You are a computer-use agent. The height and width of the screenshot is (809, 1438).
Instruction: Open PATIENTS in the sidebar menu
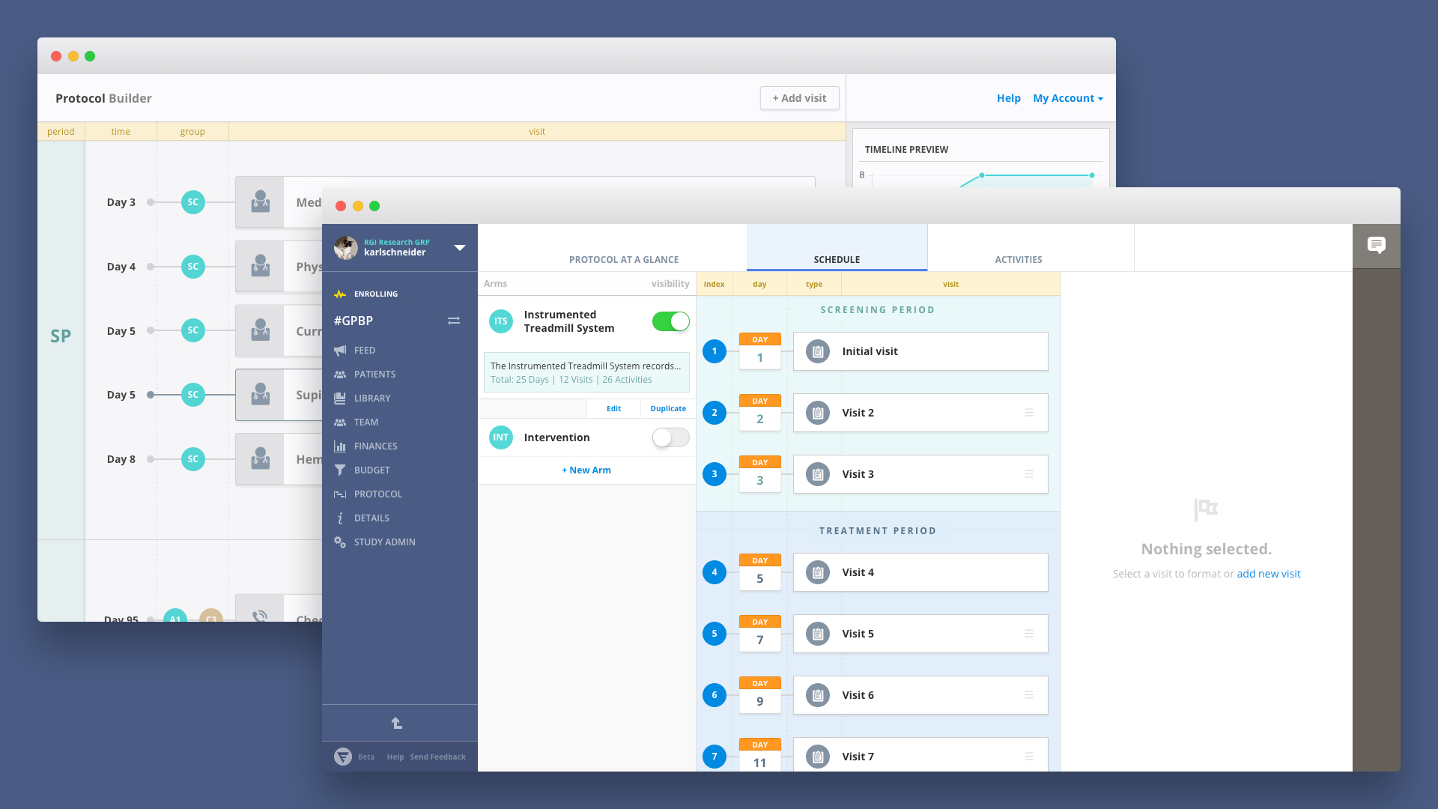click(374, 375)
